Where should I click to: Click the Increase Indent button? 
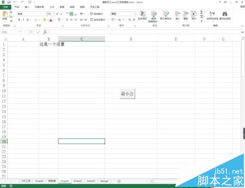click(86, 20)
